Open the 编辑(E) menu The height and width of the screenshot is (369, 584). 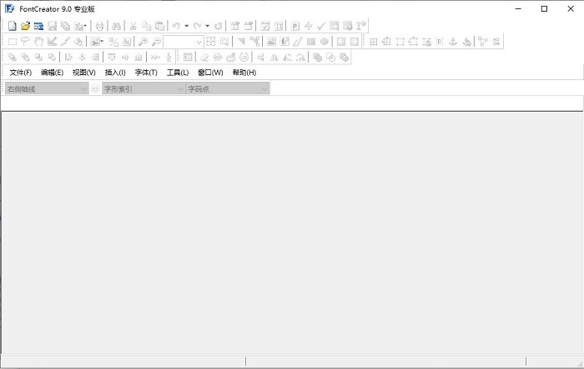[x=52, y=73]
